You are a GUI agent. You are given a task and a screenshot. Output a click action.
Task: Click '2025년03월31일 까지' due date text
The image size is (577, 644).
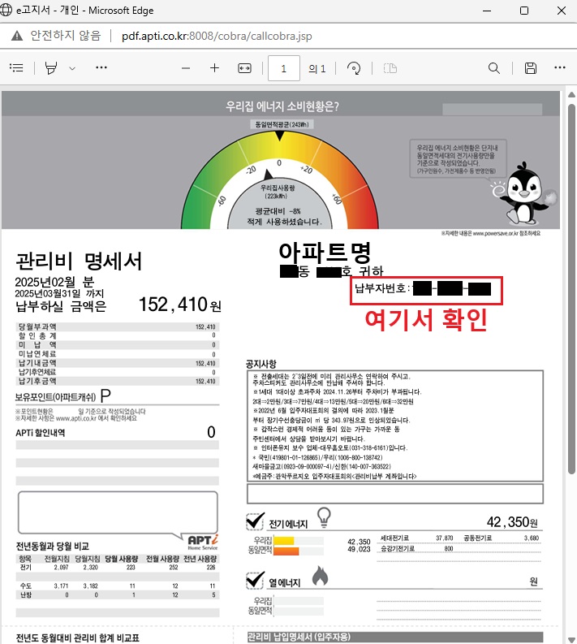coord(59,293)
